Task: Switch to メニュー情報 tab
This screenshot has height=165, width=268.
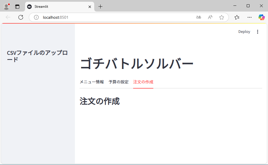Action: click(x=92, y=82)
